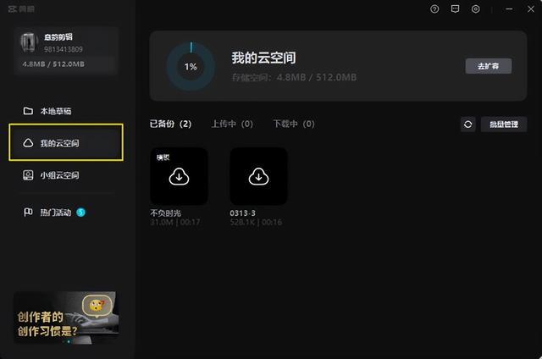Click the 去扩容 button
The width and height of the screenshot is (542, 359).
click(489, 66)
